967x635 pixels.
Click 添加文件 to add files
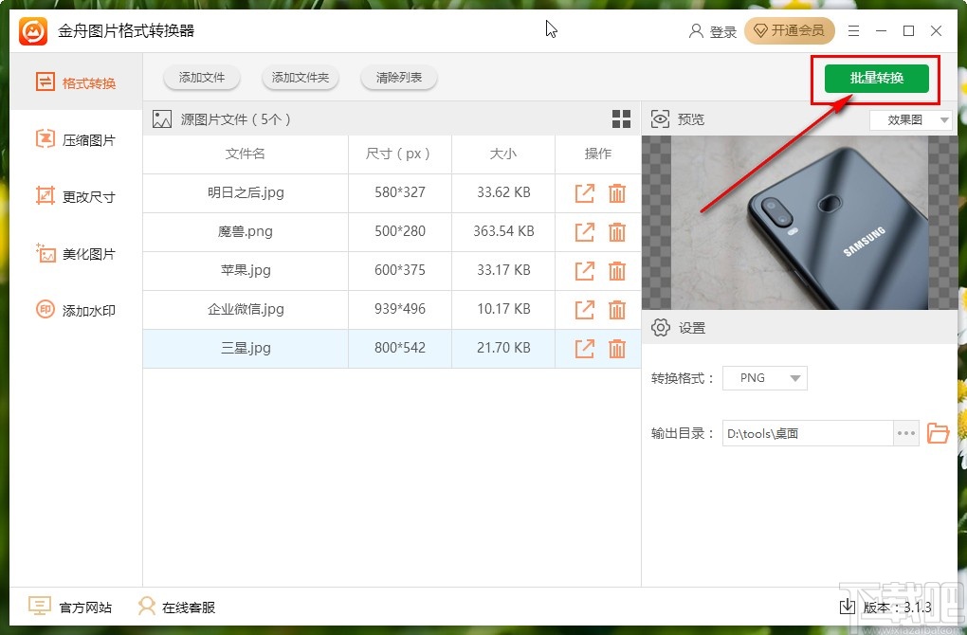pos(201,79)
